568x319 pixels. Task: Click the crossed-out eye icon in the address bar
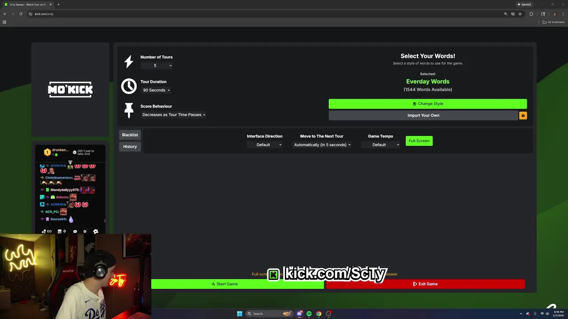click(x=513, y=14)
